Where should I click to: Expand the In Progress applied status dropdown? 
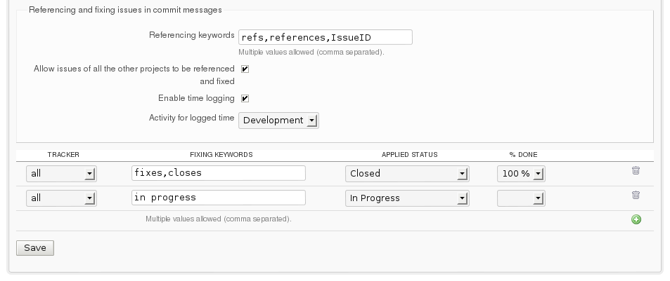(407, 198)
